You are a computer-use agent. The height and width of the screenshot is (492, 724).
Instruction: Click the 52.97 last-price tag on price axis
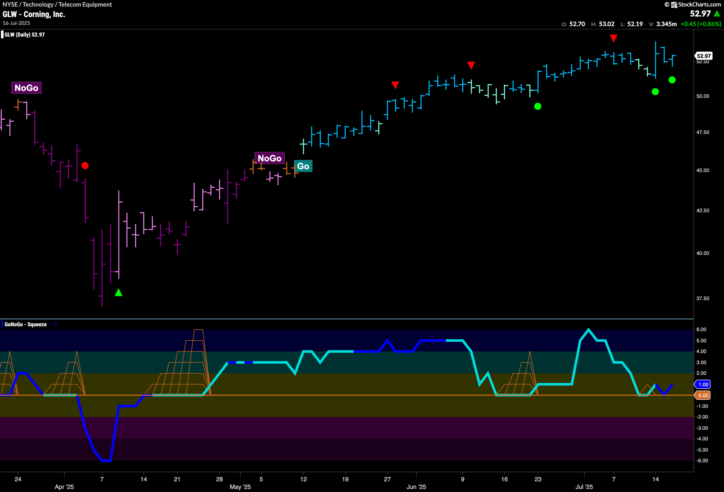point(704,56)
